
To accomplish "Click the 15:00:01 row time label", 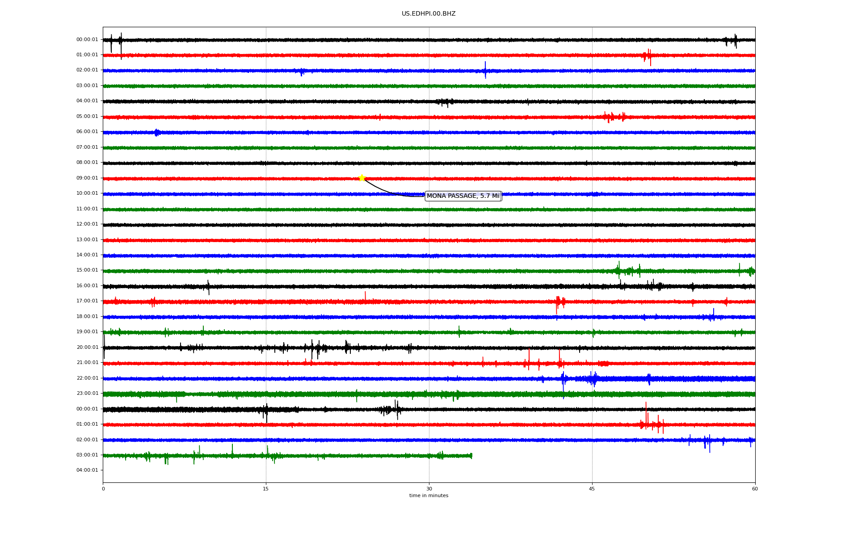I will point(87,270).
